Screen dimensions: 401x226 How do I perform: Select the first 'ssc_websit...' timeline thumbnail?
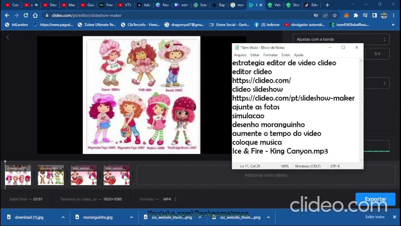(84, 175)
